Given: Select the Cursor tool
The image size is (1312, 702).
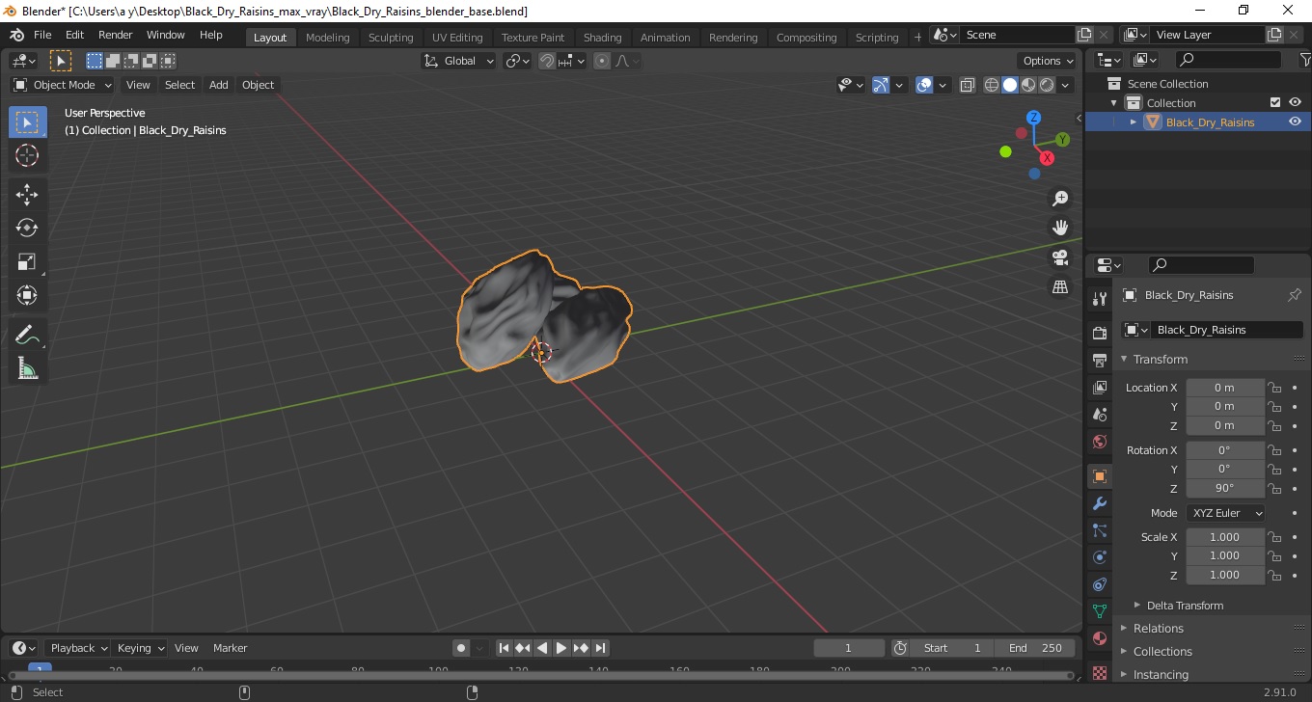Looking at the screenshot, I should (27, 155).
